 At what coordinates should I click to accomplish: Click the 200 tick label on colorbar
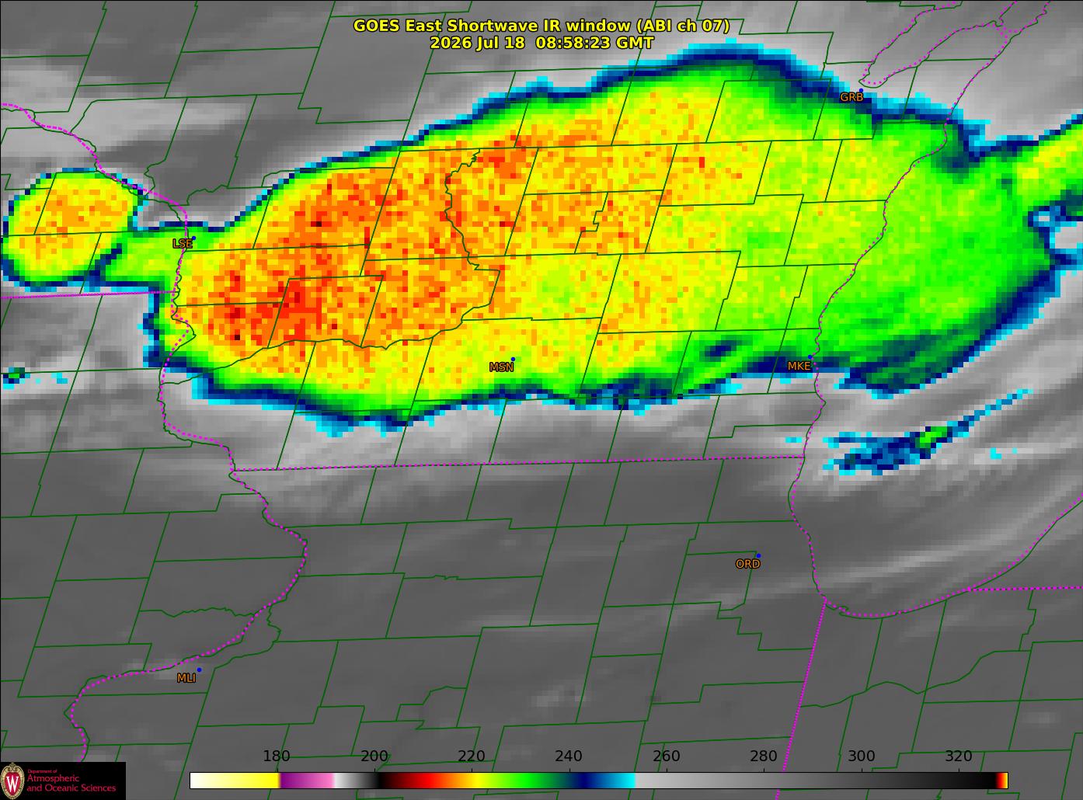(374, 756)
